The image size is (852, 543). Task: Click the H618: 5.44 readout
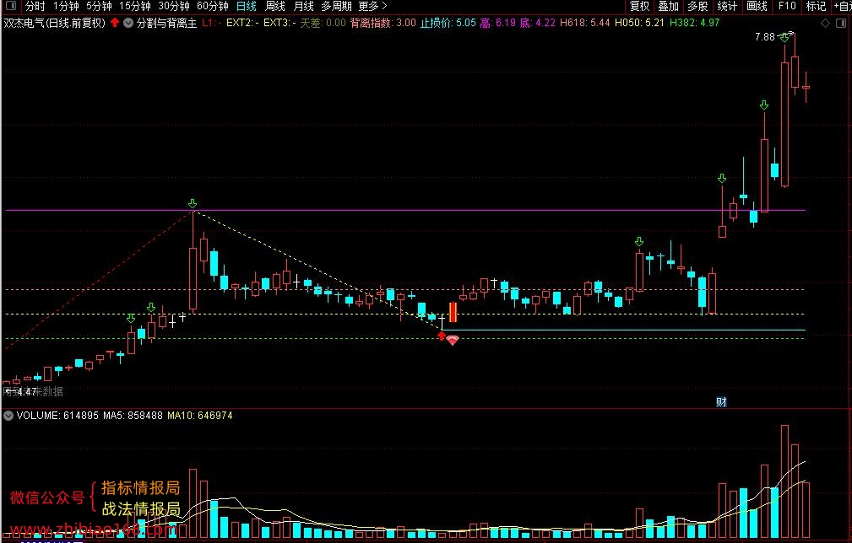coord(584,23)
